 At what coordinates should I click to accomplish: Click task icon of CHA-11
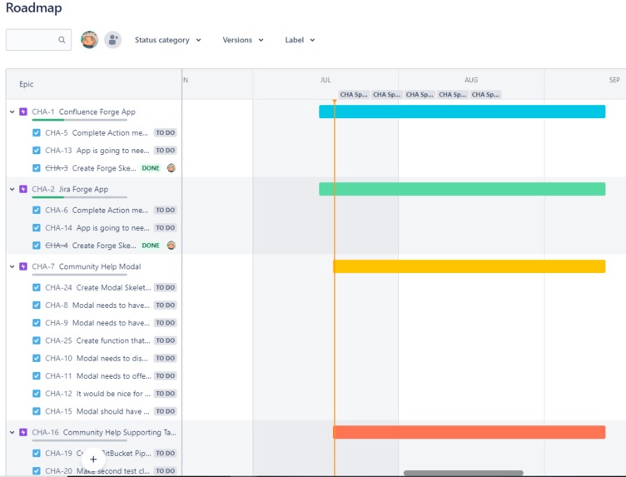click(37, 375)
